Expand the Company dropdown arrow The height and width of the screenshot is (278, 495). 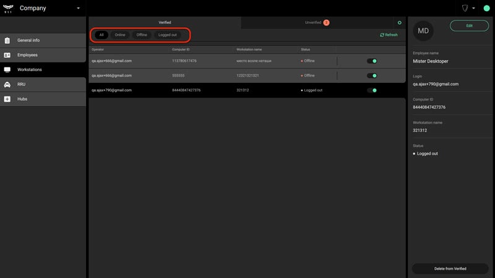pyautogui.click(x=79, y=8)
